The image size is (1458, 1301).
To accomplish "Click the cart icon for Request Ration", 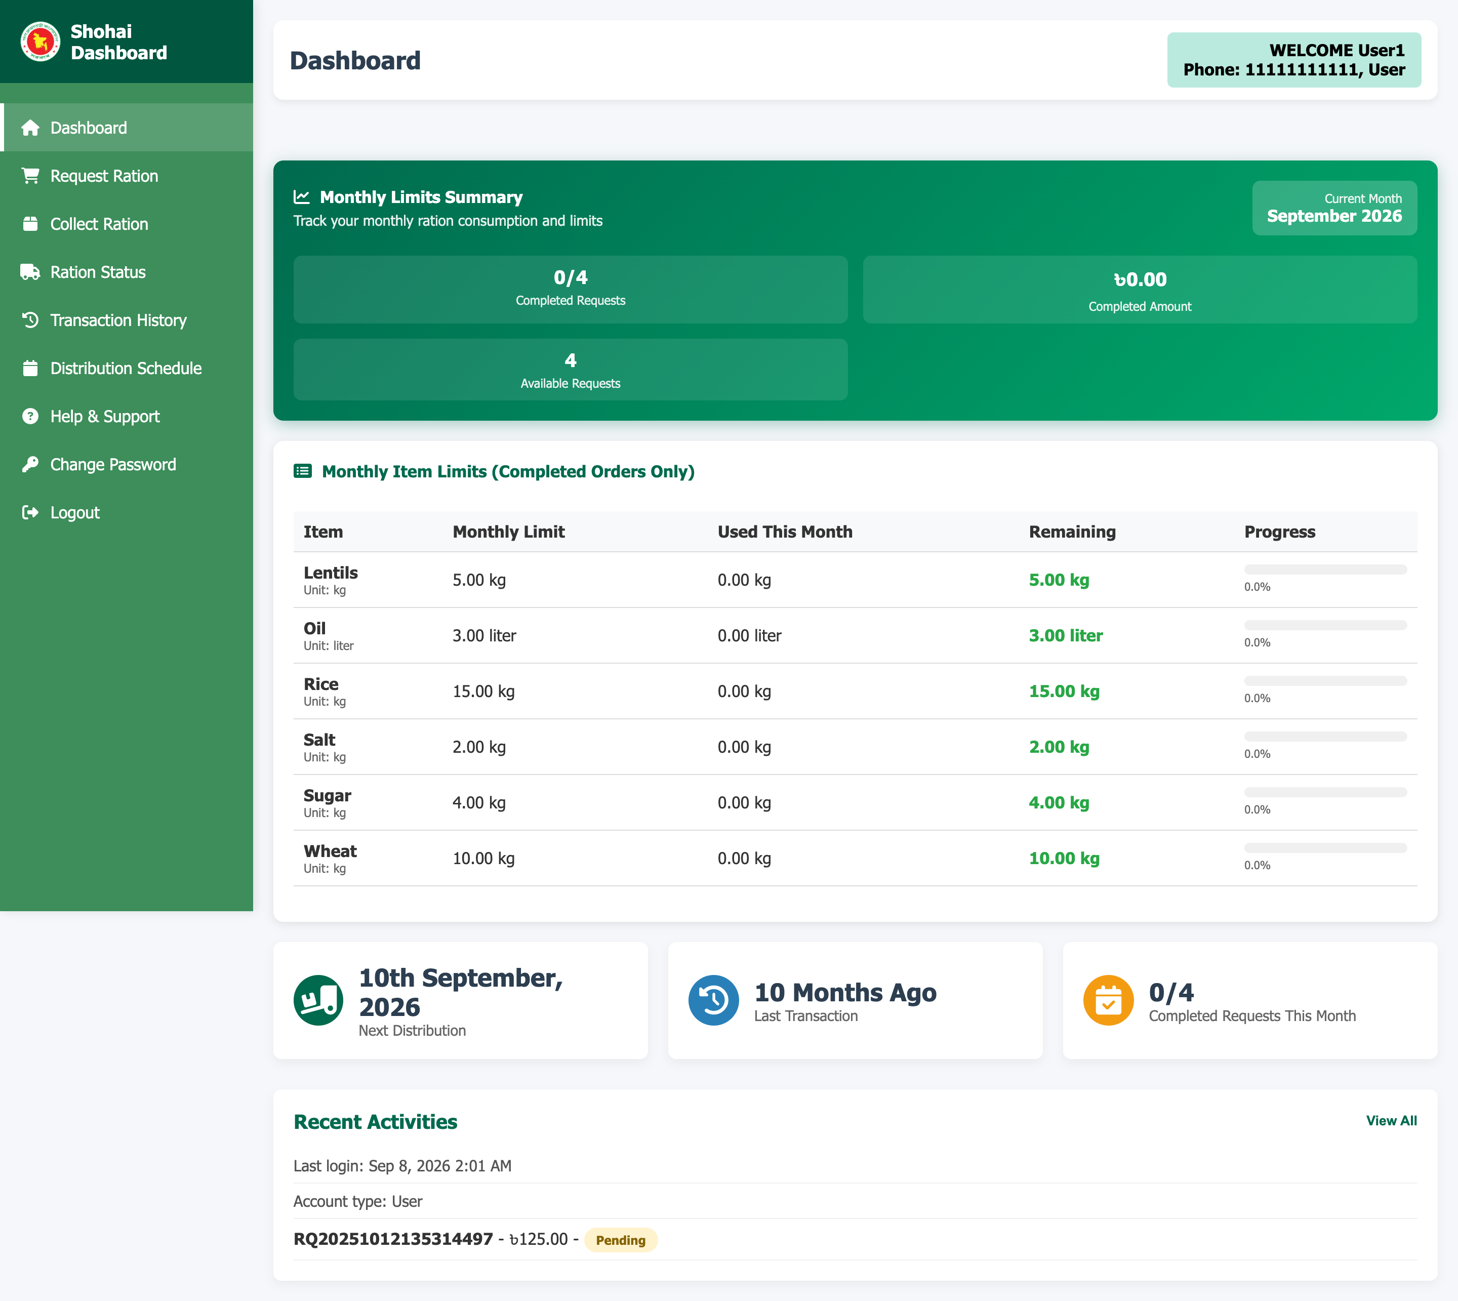I will click(30, 176).
